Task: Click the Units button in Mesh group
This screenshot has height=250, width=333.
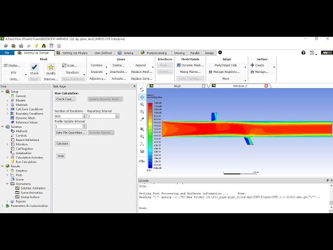Action: [14, 79]
